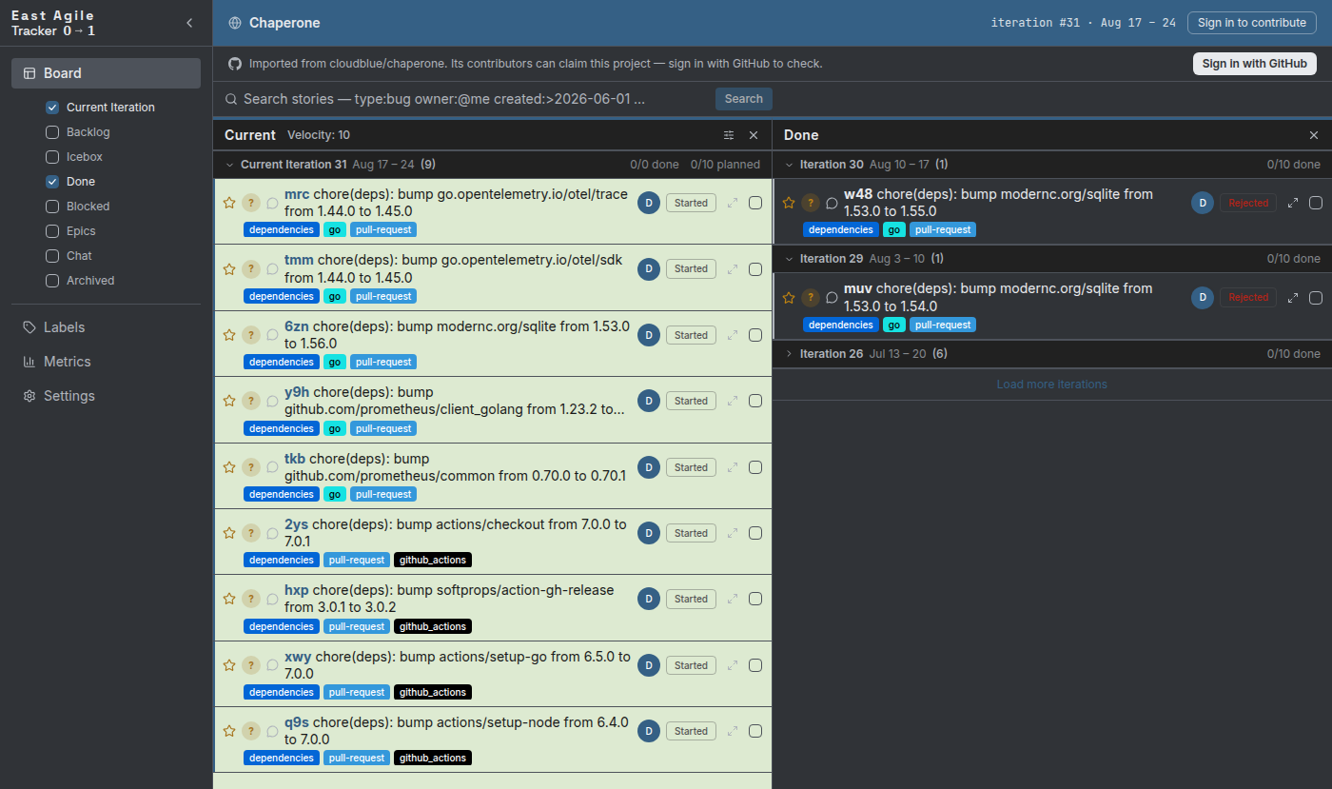Expand the hxp story to full view
The width and height of the screenshot is (1332, 789).
click(733, 599)
